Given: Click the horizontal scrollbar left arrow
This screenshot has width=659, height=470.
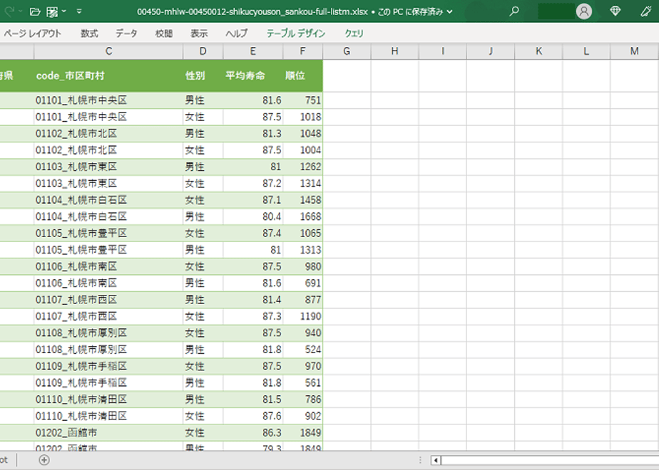Looking at the screenshot, I should (x=436, y=460).
